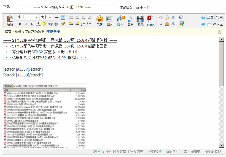Insert code block with angle brackets icon
The height and width of the screenshot is (157, 226).
pyautogui.click(x=161, y=18)
